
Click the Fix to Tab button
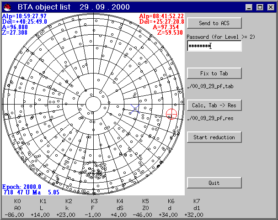point(214,73)
